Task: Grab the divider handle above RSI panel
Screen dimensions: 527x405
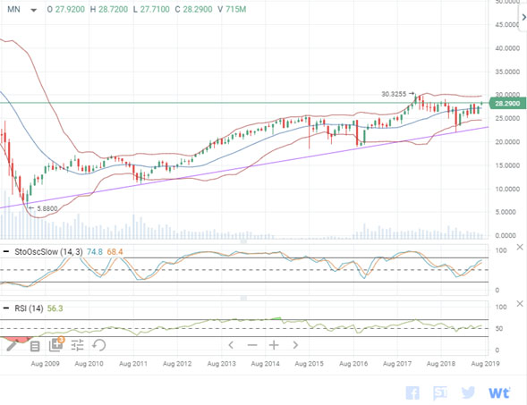Action: pyautogui.click(x=243, y=298)
